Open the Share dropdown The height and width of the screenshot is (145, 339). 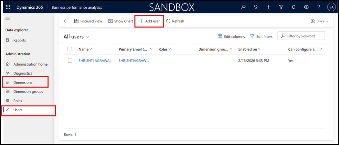click(x=319, y=21)
